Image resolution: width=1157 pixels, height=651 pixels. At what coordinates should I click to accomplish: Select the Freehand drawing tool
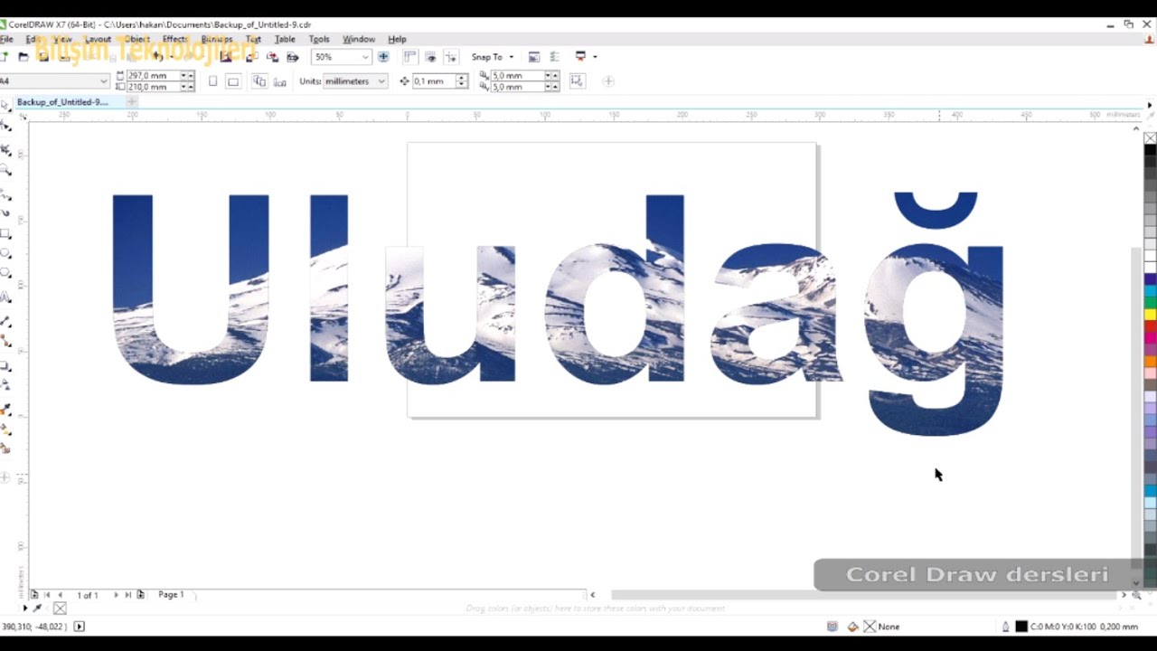tap(6, 193)
